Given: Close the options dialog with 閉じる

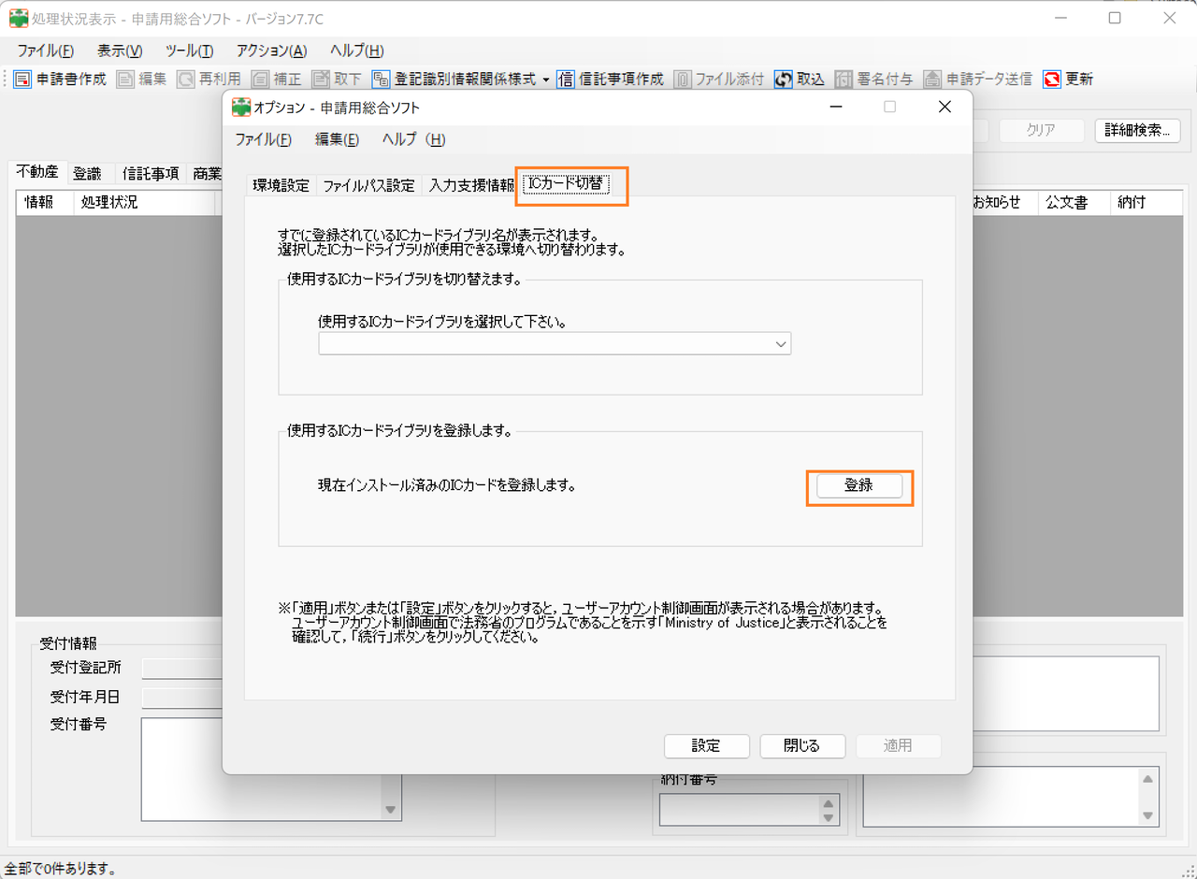Looking at the screenshot, I should (x=802, y=746).
